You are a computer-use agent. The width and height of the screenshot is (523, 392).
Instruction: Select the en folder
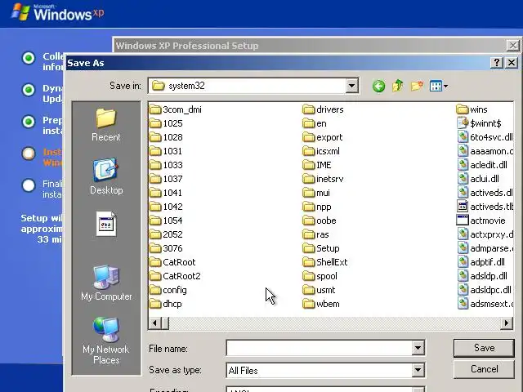click(x=315, y=123)
